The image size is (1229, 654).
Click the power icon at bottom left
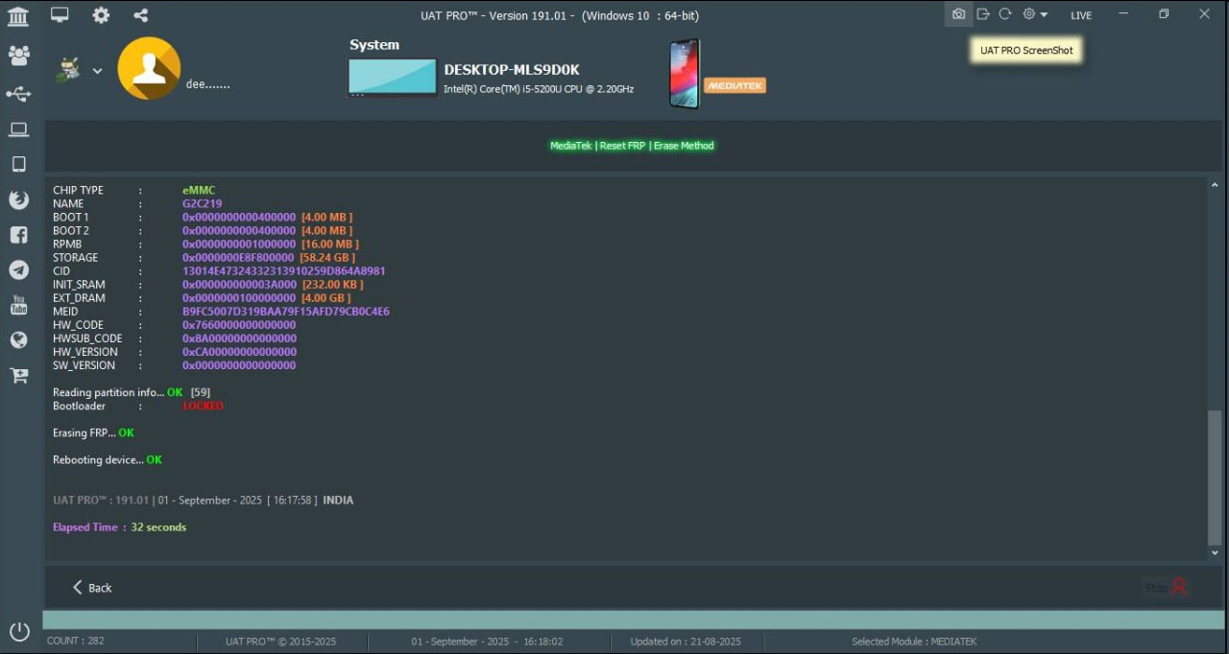point(19,632)
